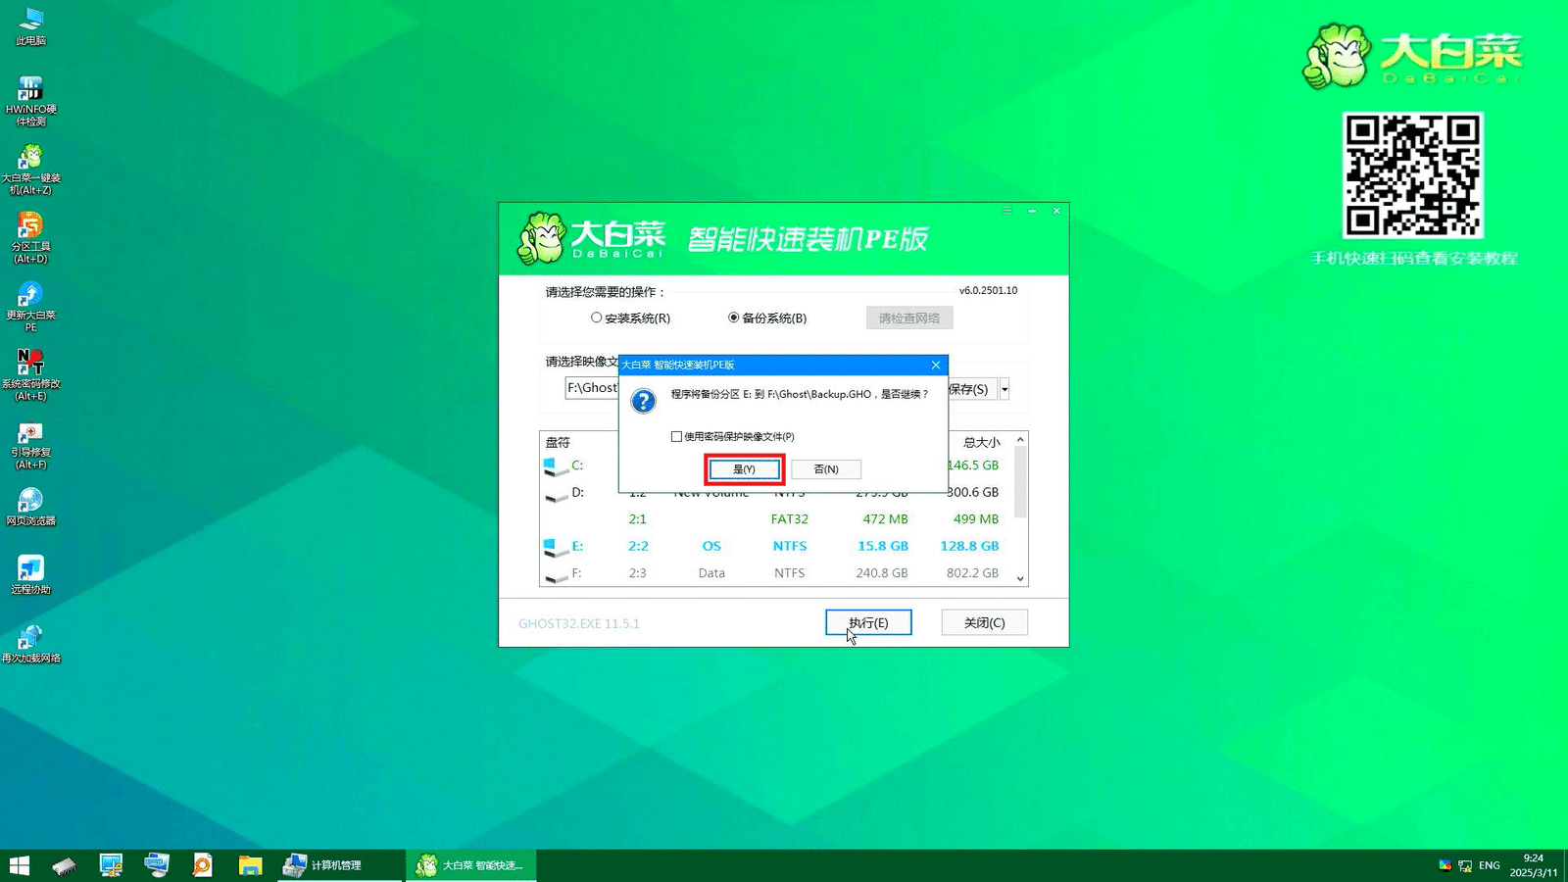Switch to 大白菜 智能快速 taskbar window
Image resolution: width=1568 pixels, height=882 pixels.
point(471,865)
